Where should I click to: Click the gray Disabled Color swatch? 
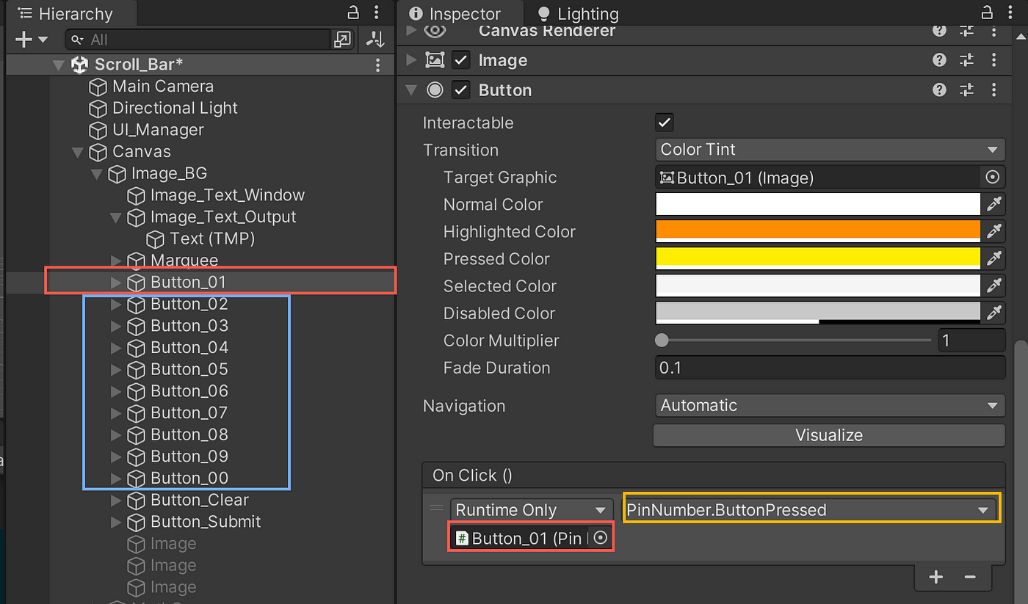click(x=818, y=313)
